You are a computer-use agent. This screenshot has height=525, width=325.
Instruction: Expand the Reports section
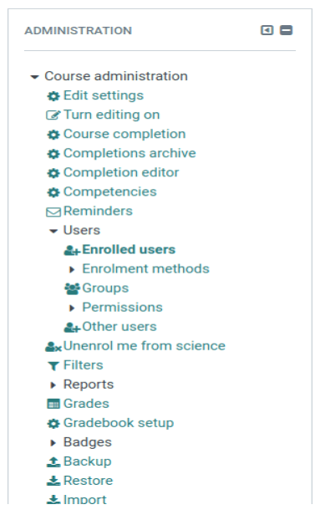tap(53, 385)
